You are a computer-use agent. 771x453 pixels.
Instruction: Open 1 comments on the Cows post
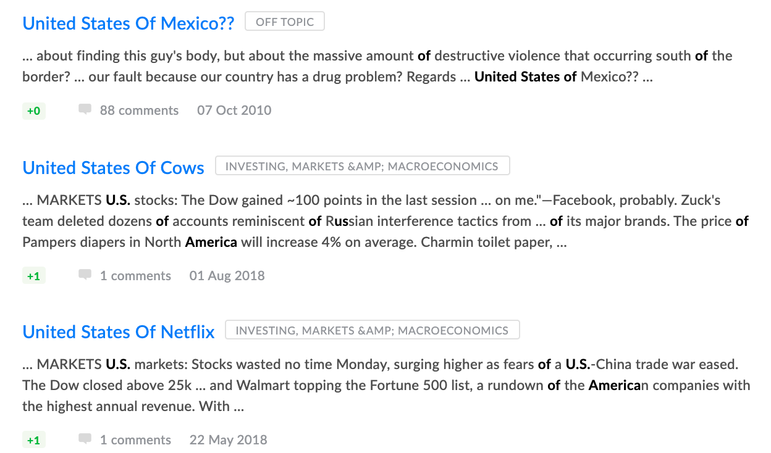[x=135, y=276]
